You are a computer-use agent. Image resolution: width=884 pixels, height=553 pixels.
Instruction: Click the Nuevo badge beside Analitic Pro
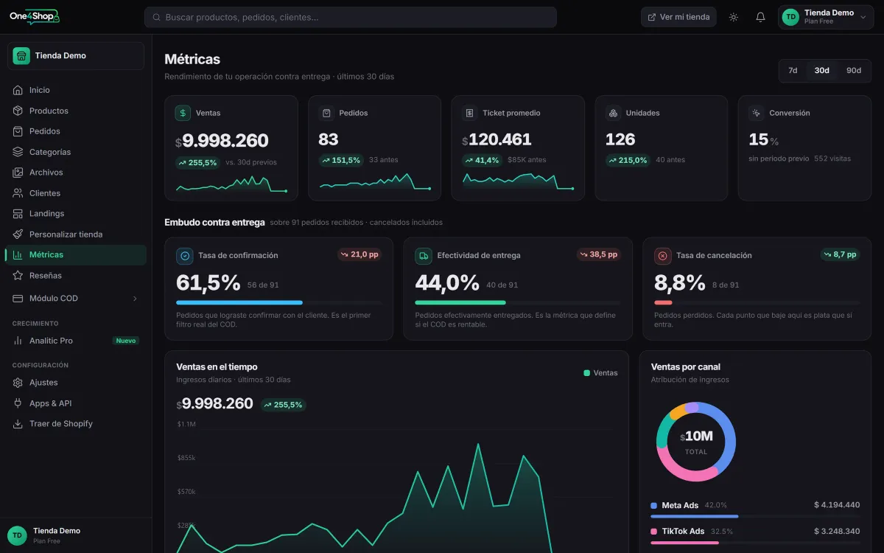pos(126,341)
